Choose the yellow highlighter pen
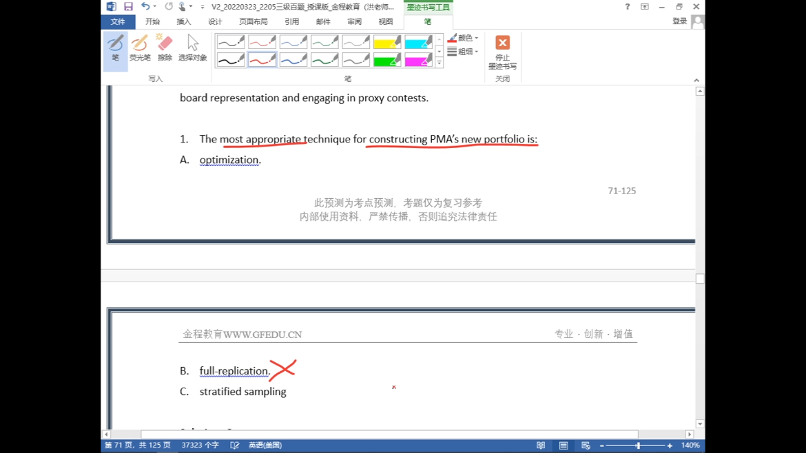The width and height of the screenshot is (806, 453). 387,41
